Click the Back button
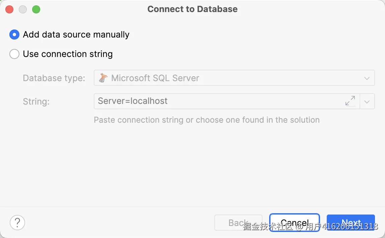Viewport: 385px width, 238px height. 238,223
